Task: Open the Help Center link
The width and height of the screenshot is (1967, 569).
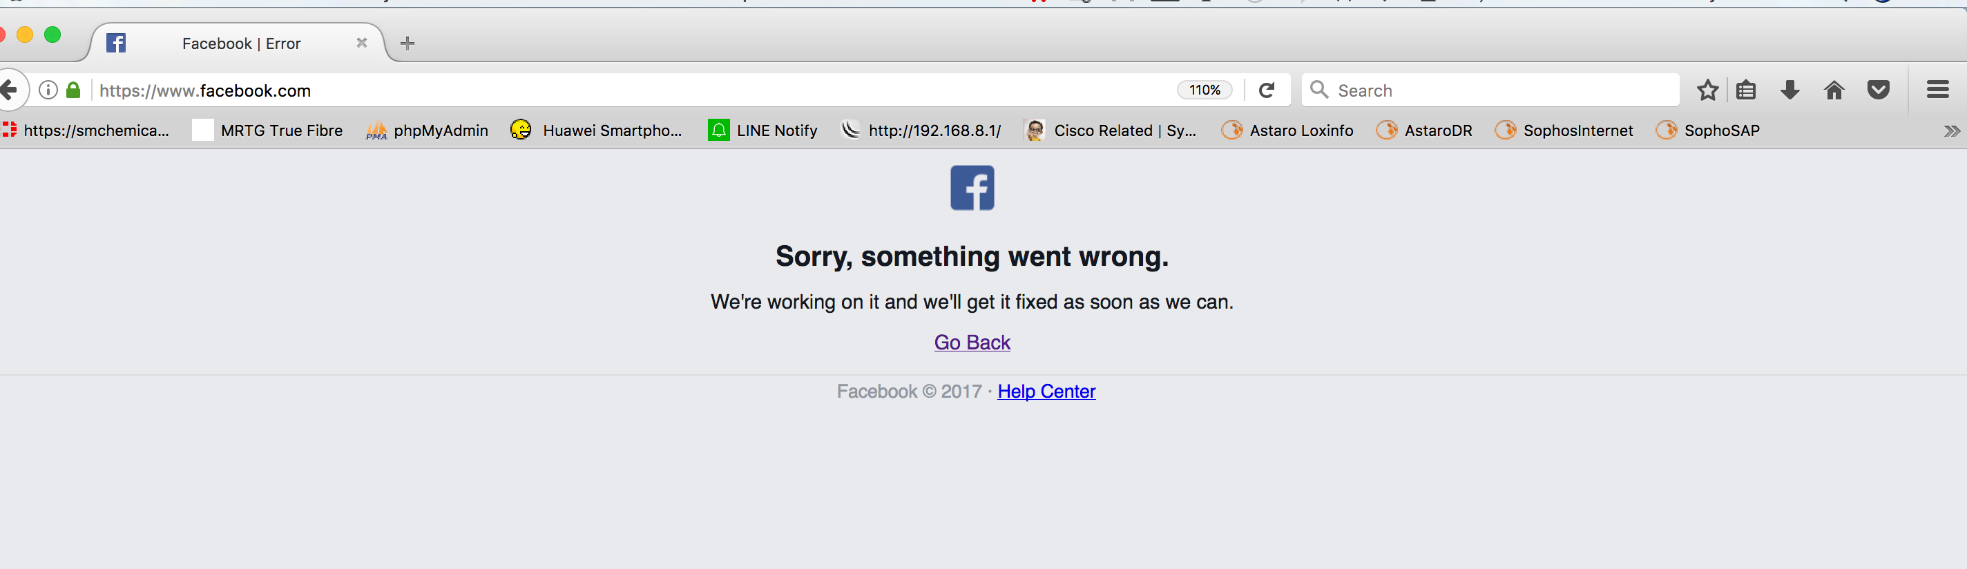Action: (1046, 391)
